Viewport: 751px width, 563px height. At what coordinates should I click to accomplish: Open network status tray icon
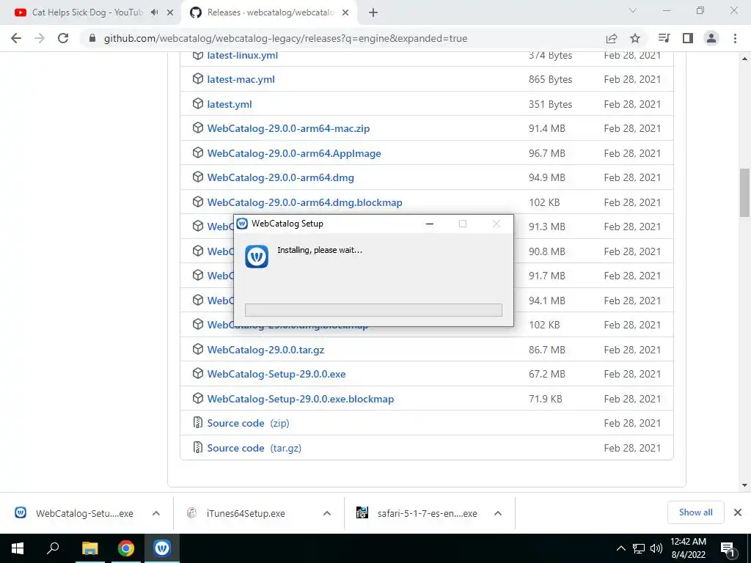pyautogui.click(x=639, y=548)
